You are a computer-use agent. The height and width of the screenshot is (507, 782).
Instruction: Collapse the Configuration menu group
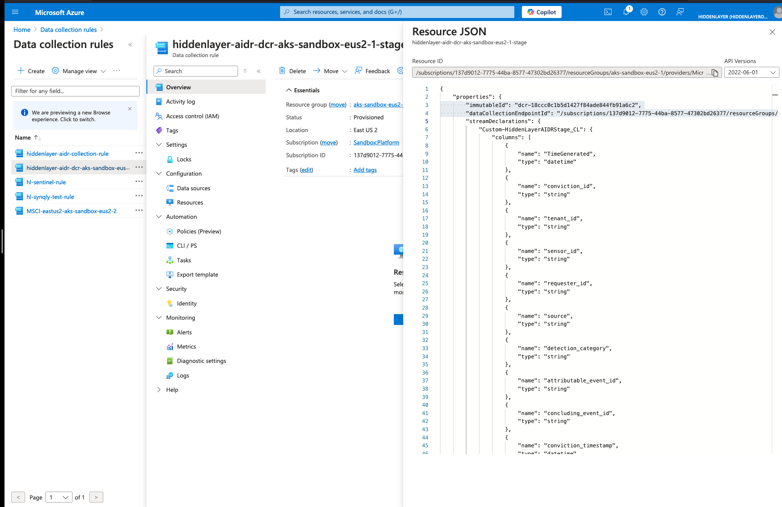pos(159,173)
